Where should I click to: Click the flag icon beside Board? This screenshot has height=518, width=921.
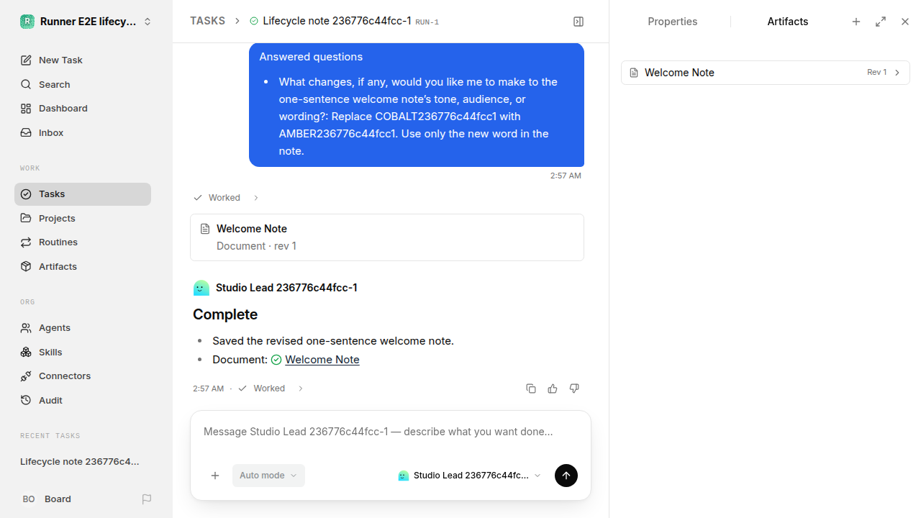click(x=147, y=499)
